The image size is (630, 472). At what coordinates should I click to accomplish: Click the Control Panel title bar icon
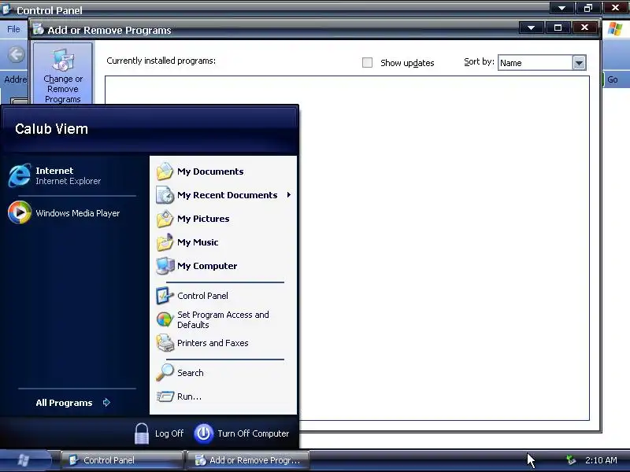click(7, 9)
